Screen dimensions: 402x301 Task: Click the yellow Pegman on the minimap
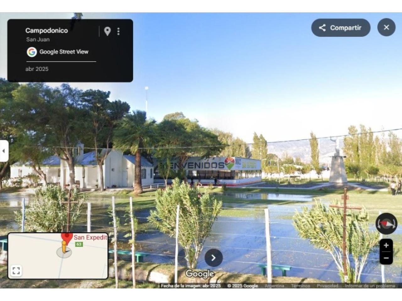(64, 247)
